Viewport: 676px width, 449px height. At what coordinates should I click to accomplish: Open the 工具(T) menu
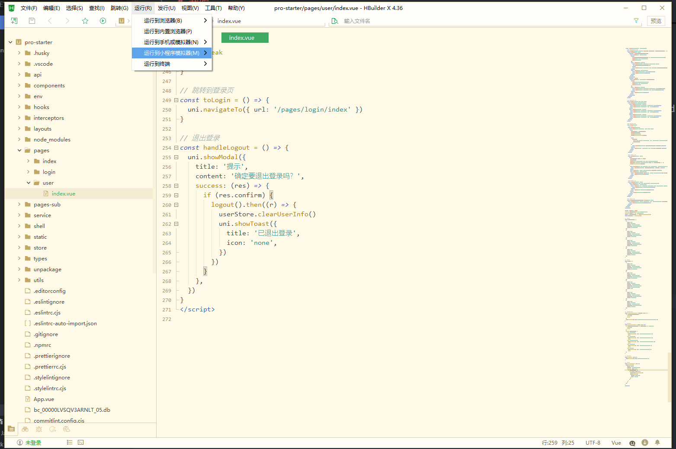pyautogui.click(x=213, y=8)
